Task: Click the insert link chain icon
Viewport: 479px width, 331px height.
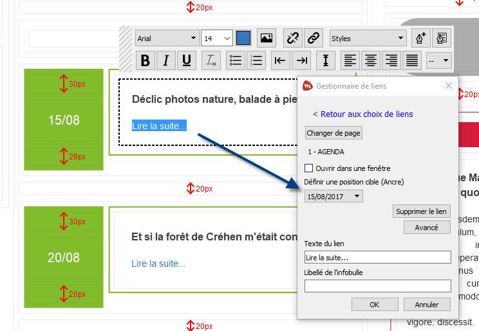Action: [314, 39]
